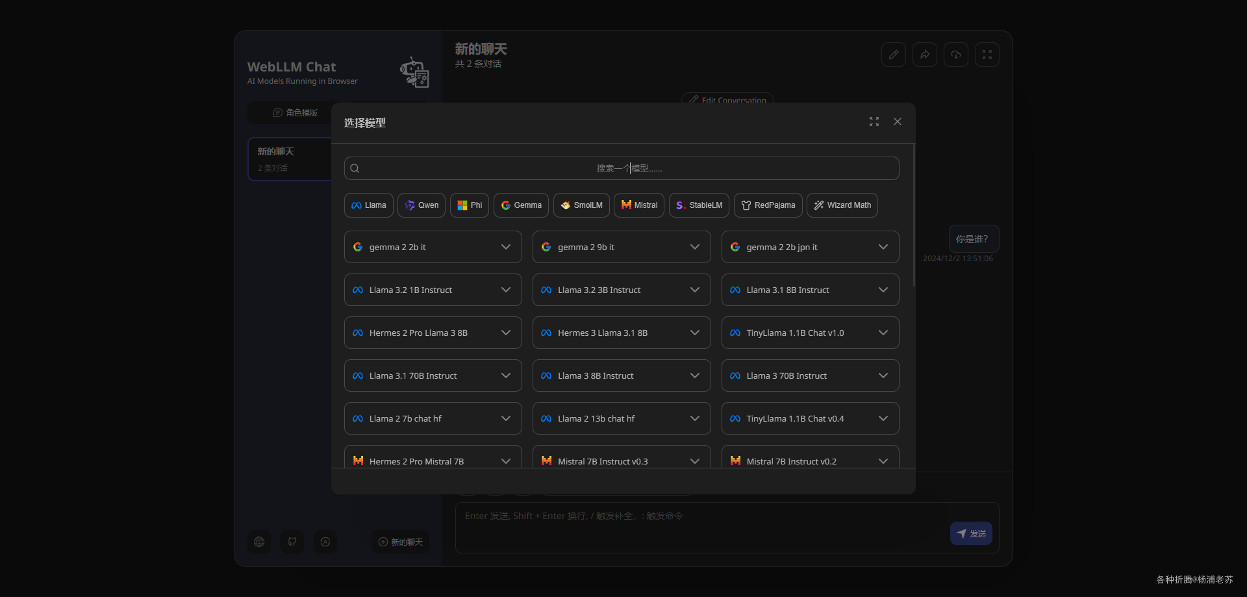Expand the TinyLlama 1.1B Chat v0.4 chevron
The width and height of the screenshot is (1247, 597).
(x=883, y=418)
